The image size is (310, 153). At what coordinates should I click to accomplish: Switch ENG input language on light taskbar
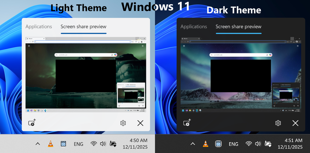point(79,144)
